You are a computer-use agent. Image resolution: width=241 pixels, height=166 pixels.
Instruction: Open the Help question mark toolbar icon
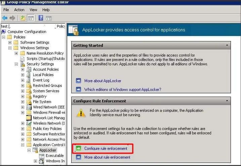[41, 18]
